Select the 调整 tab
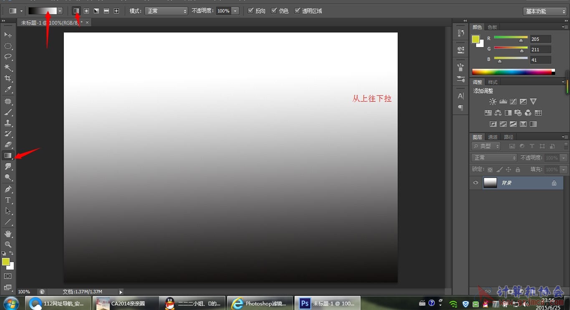The width and height of the screenshot is (570, 310). [x=477, y=82]
